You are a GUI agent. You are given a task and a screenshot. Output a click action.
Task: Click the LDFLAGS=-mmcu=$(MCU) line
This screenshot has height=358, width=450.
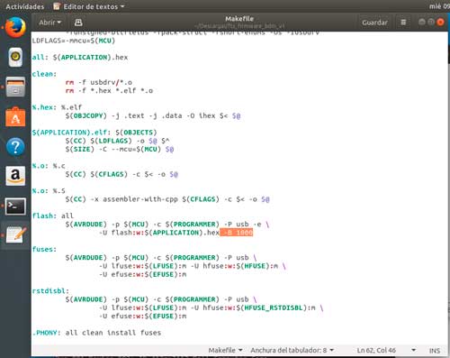coord(74,41)
